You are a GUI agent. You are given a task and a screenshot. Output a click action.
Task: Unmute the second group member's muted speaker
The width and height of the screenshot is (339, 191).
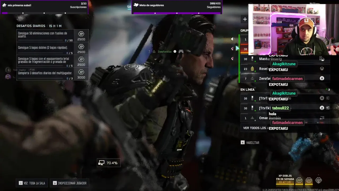(232, 49)
